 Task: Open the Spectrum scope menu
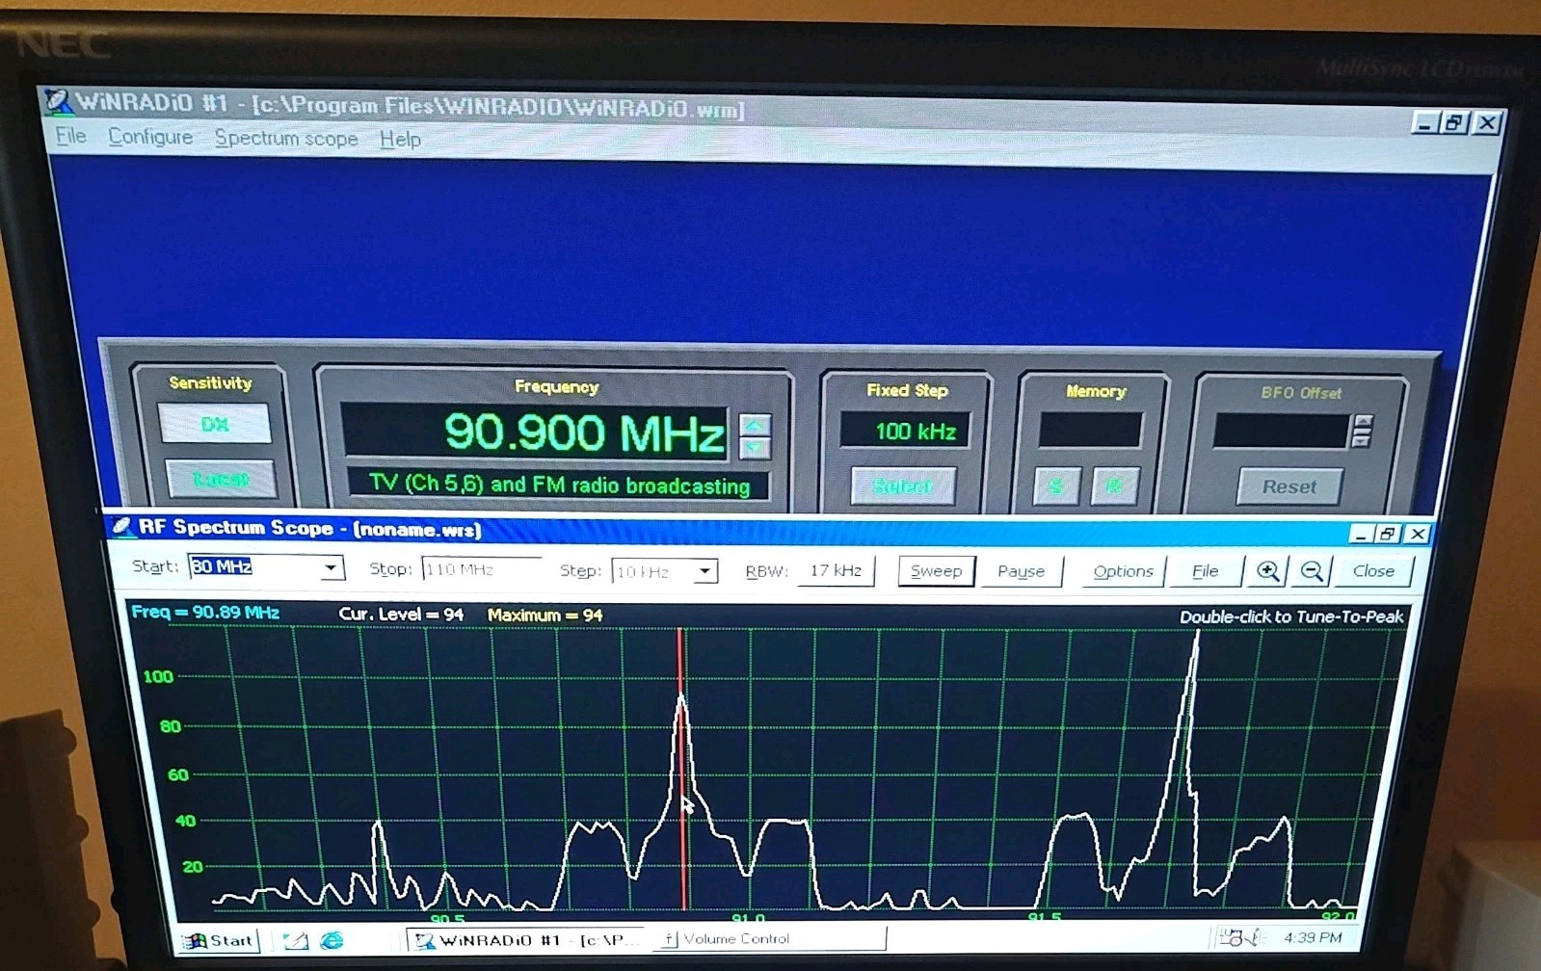[286, 138]
